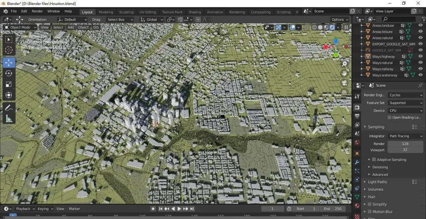Pick the Rotate tool
426x219 pixels.
click(x=9, y=73)
